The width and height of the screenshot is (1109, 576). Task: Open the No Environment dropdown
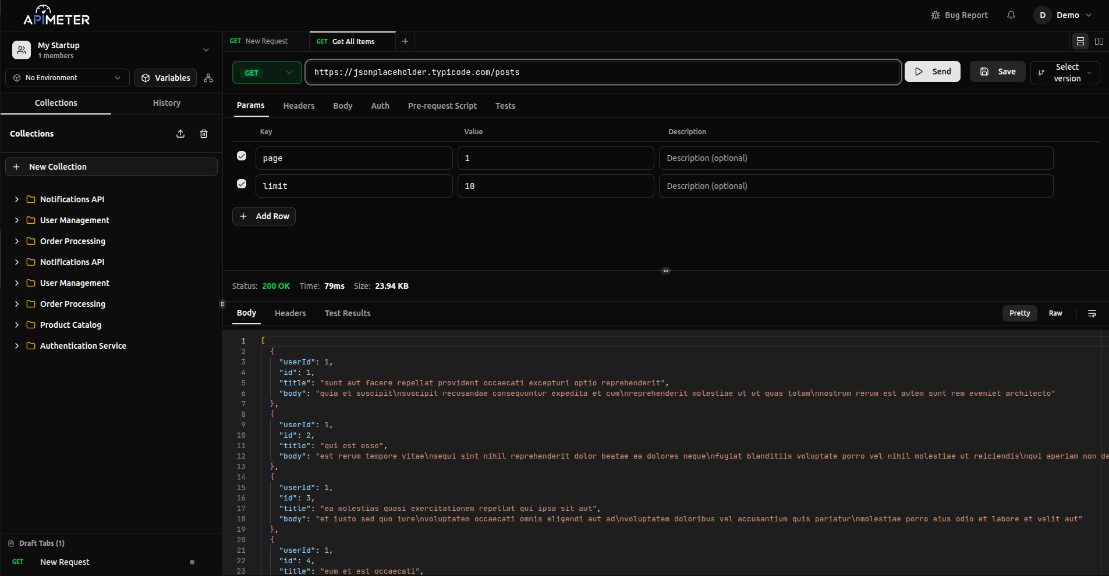pos(68,78)
